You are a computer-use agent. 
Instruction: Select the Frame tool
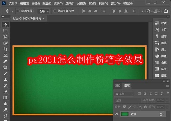[x=5, y=55]
